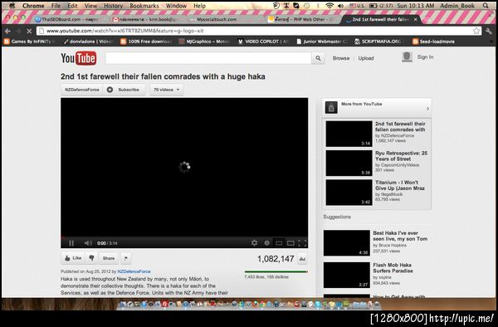The height and width of the screenshot is (327, 498).
Task: Bookmark page with the star icon
Action: point(476,31)
